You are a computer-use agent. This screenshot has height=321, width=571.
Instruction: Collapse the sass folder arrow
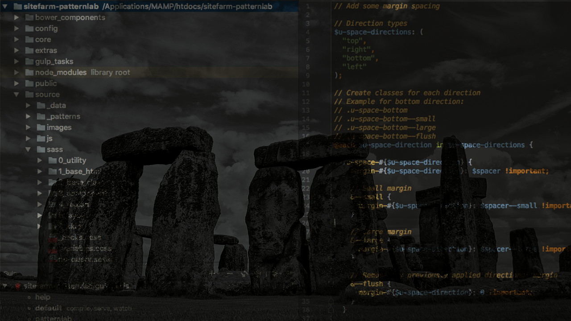coord(28,149)
